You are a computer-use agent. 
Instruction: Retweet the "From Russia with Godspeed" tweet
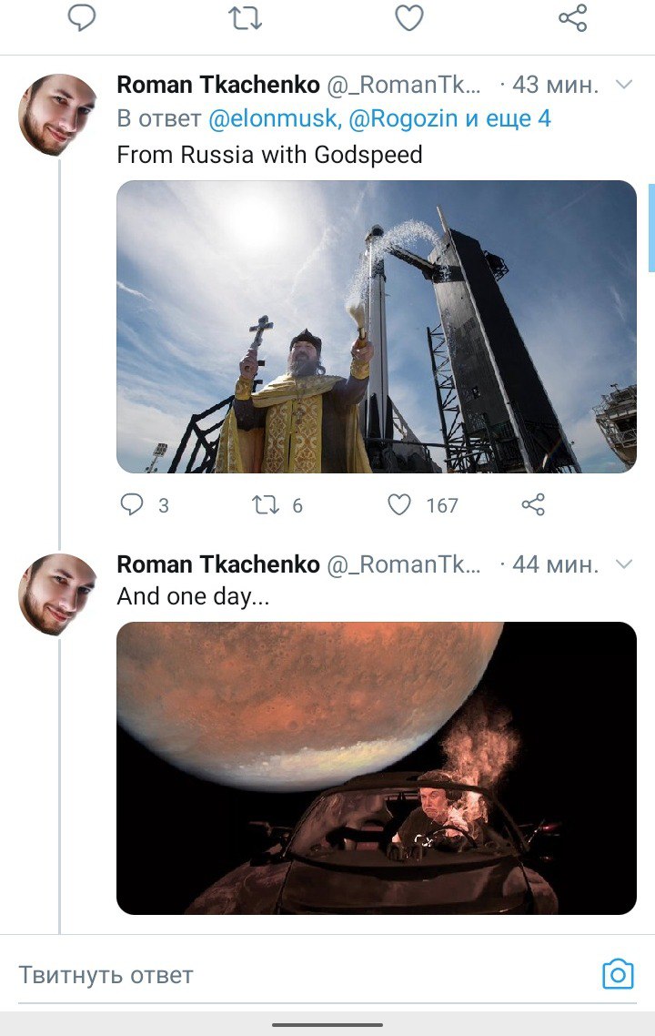point(265,504)
